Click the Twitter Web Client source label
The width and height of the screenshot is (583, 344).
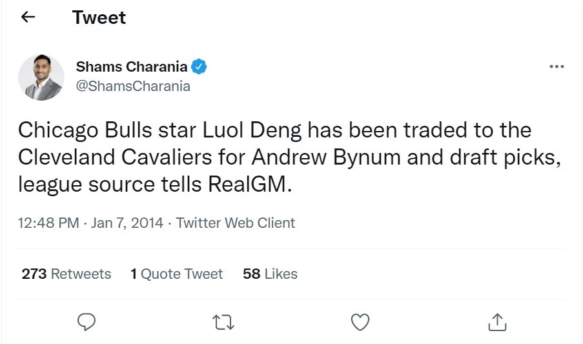click(236, 223)
